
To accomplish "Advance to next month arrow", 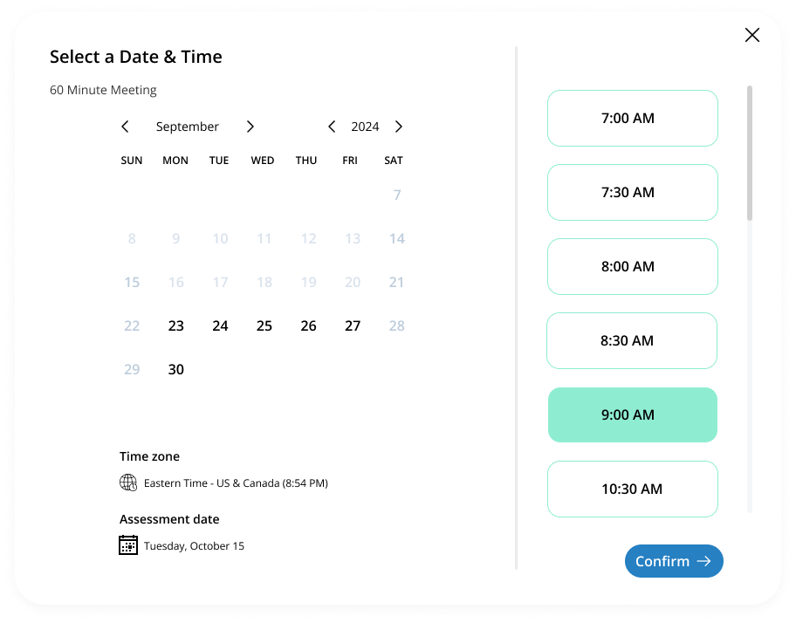I will pos(250,127).
